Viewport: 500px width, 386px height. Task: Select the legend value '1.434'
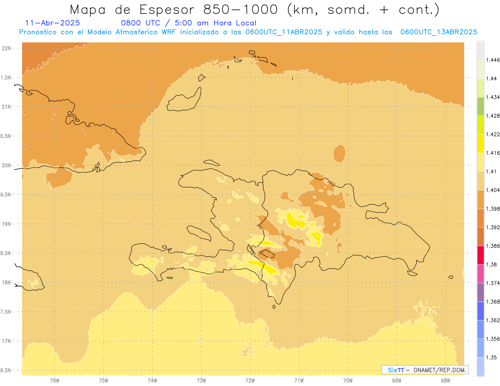(x=493, y=97)
